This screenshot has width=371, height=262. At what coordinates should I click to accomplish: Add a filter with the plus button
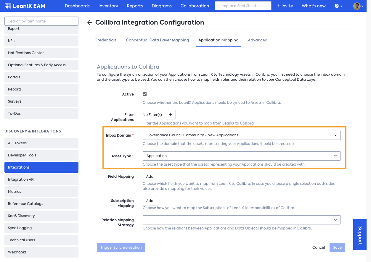pos(171,115)
